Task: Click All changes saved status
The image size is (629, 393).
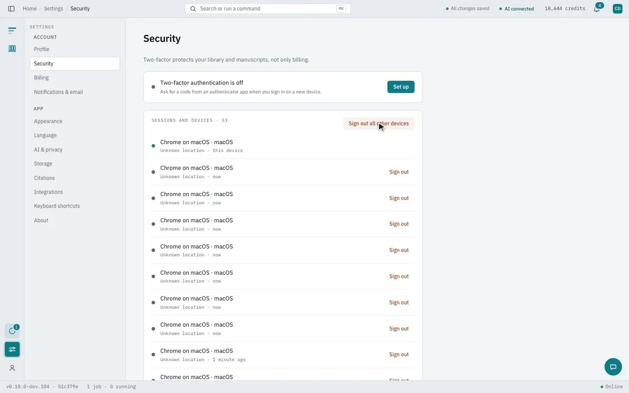Action: [467, 9]
